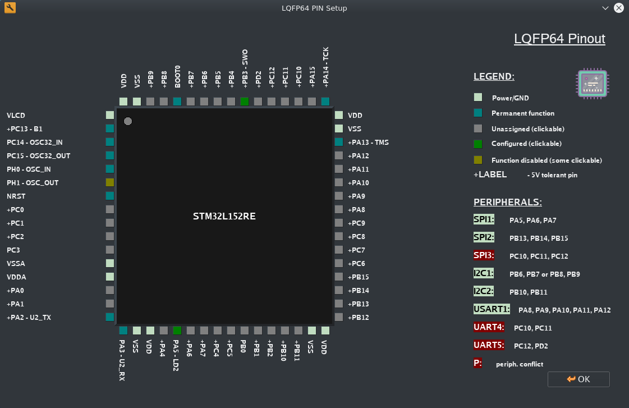Expand the title bar chevron menu
Screen dimensions: 629x408
605,8
